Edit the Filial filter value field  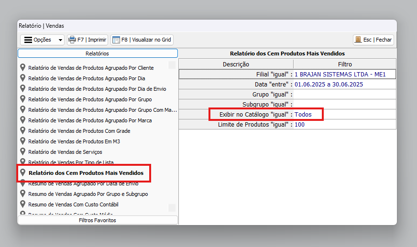point(344,75)
